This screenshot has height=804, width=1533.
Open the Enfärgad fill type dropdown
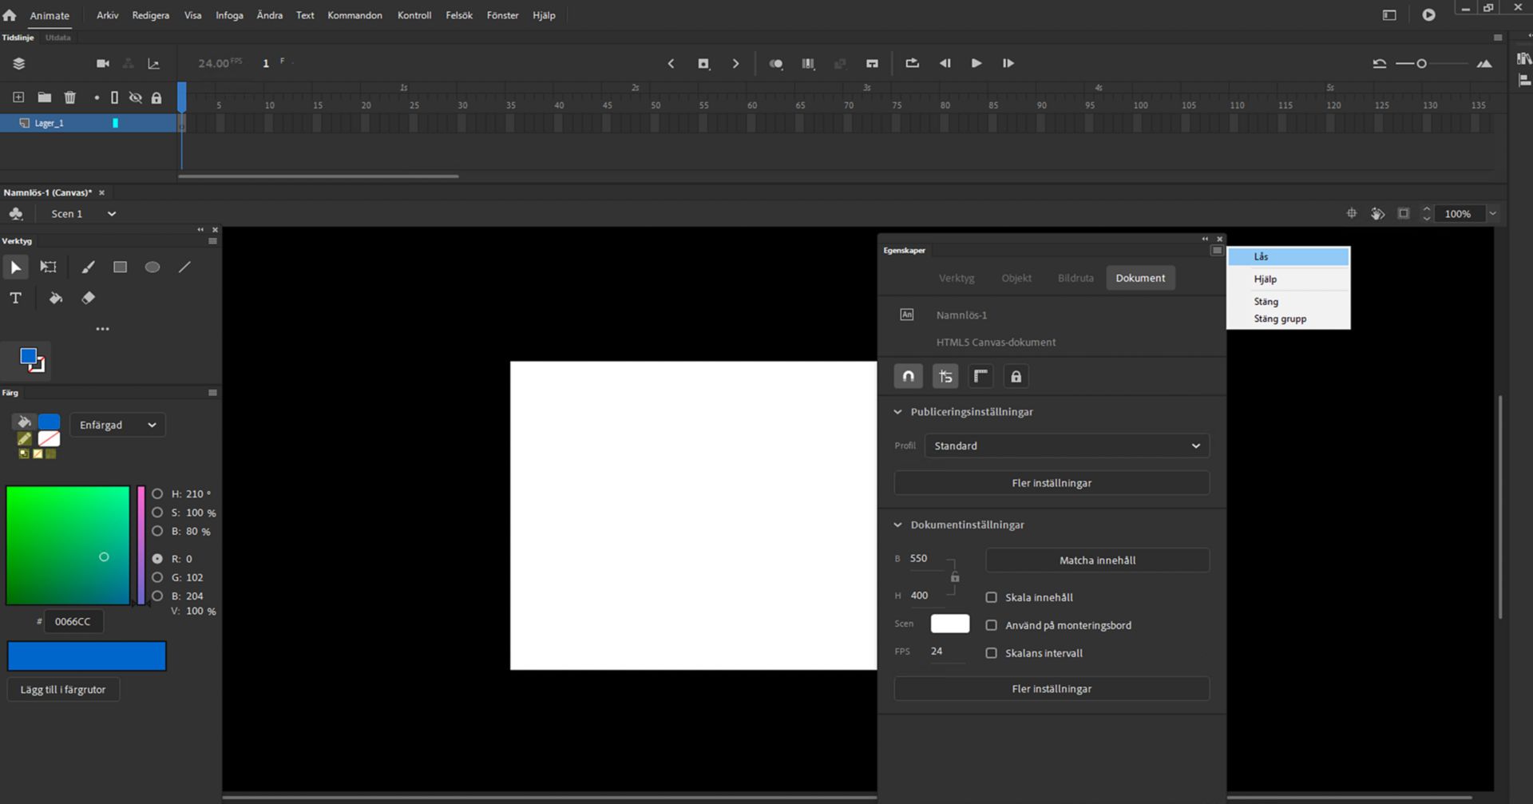click(117, 425)
